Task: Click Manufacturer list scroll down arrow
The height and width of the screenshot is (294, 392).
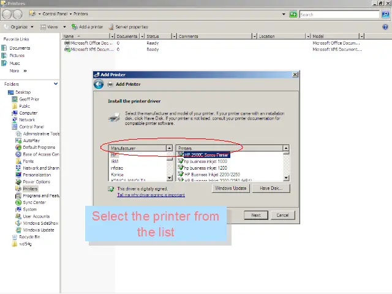Action: point(170,178)
